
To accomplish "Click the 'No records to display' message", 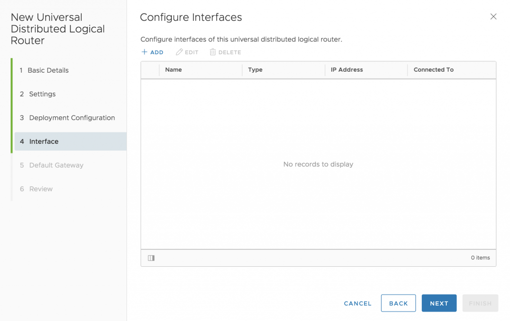I will tap(318, 164).
